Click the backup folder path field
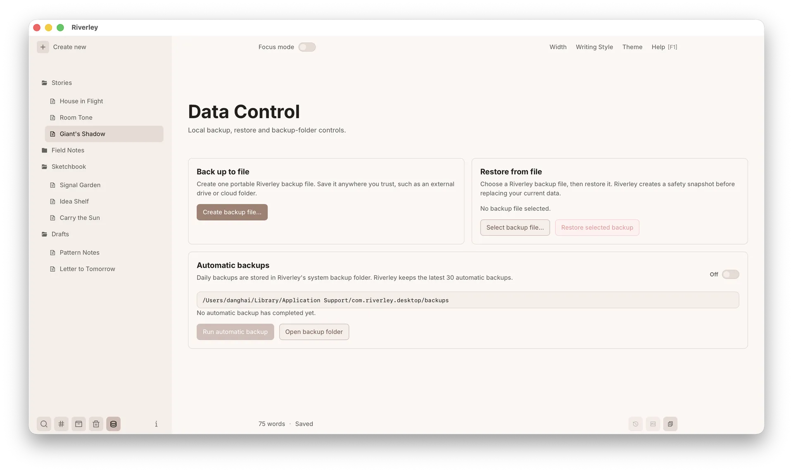 [468, 300]
